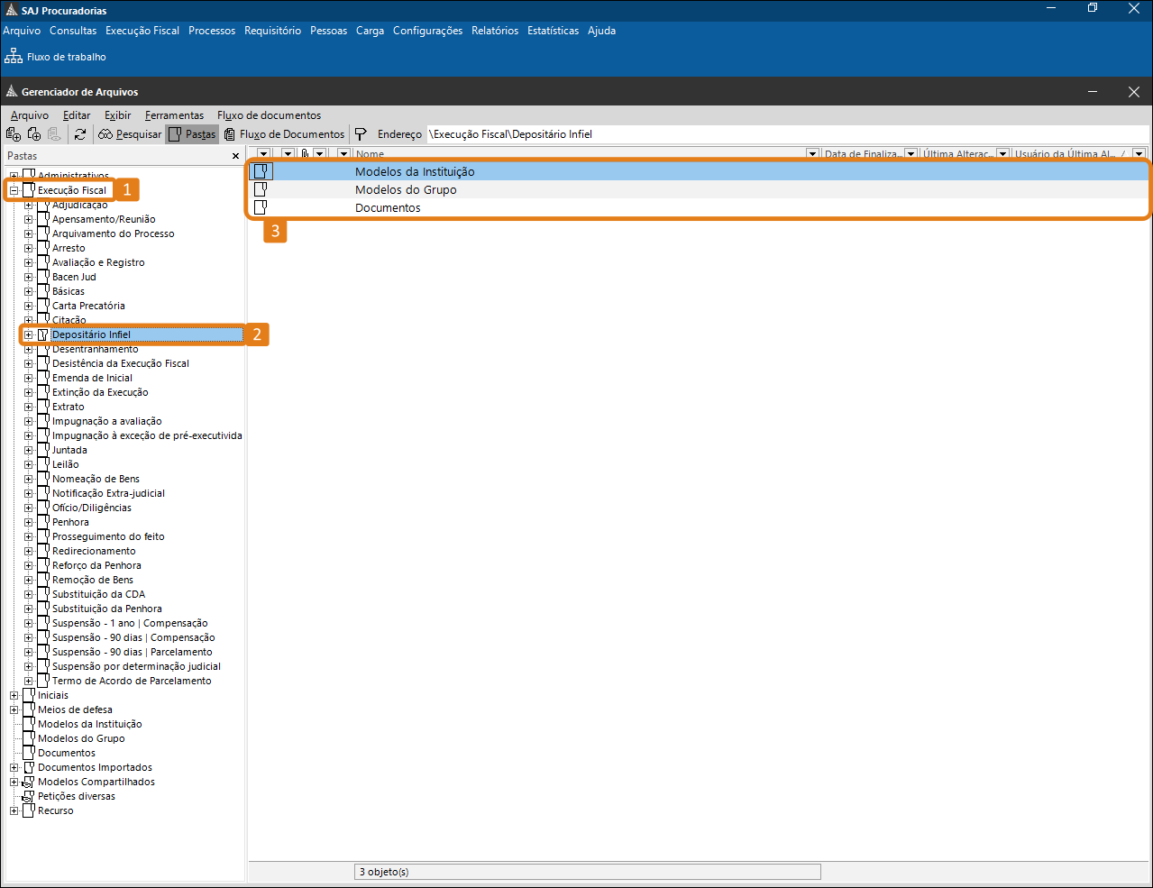Image resolution: width=1153 pixels, height=888 pixels.
Task: Open the Execução Fiscal top menu
Action: [142, 31]
